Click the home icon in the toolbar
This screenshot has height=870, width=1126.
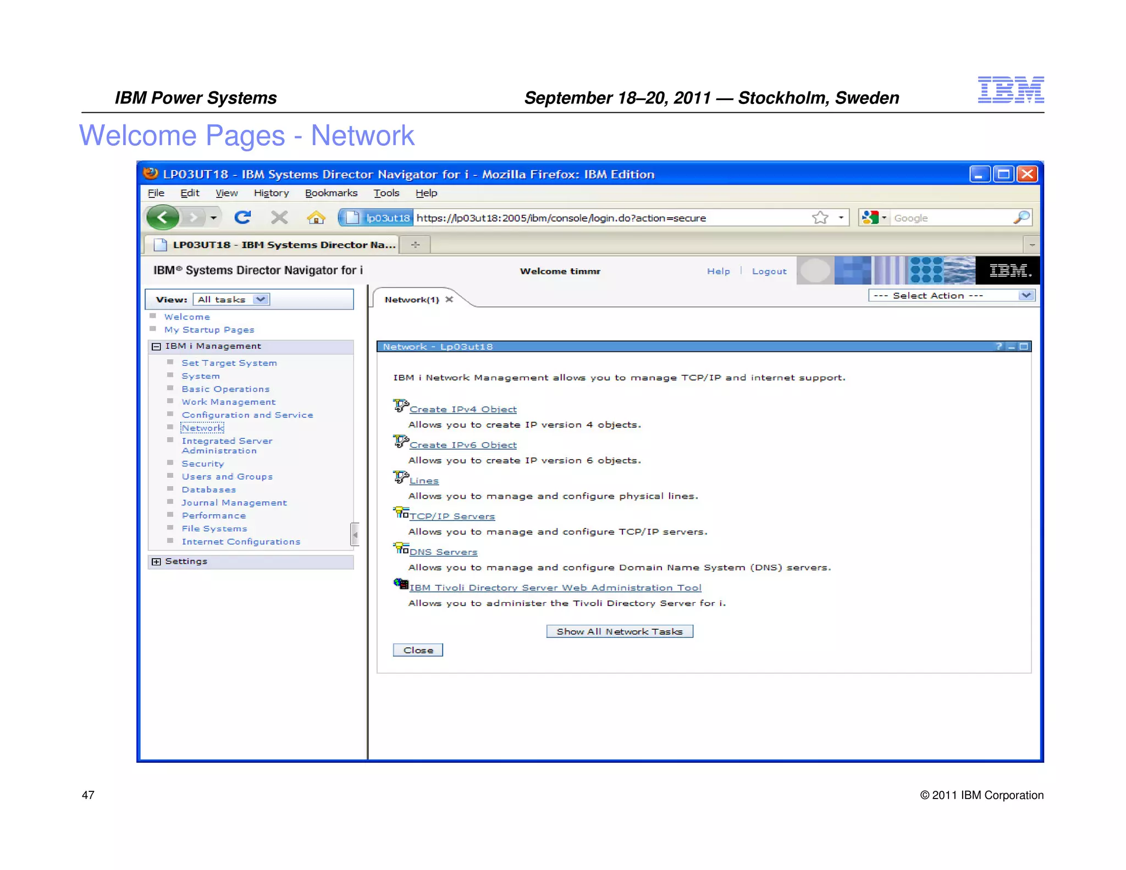(316, 218)
